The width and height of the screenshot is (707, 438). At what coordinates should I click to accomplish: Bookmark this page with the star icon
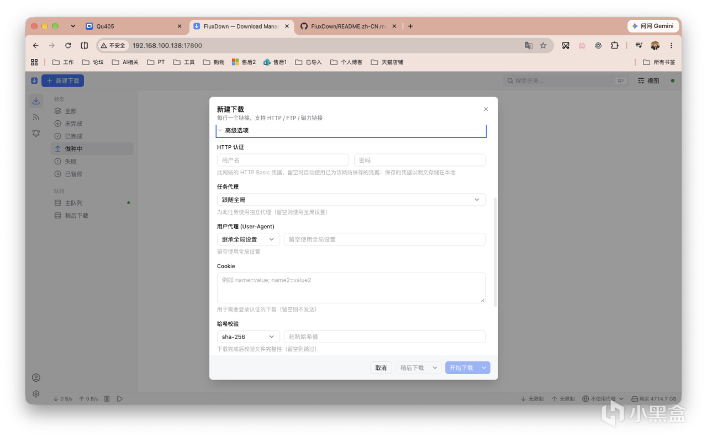coord(543,46)
